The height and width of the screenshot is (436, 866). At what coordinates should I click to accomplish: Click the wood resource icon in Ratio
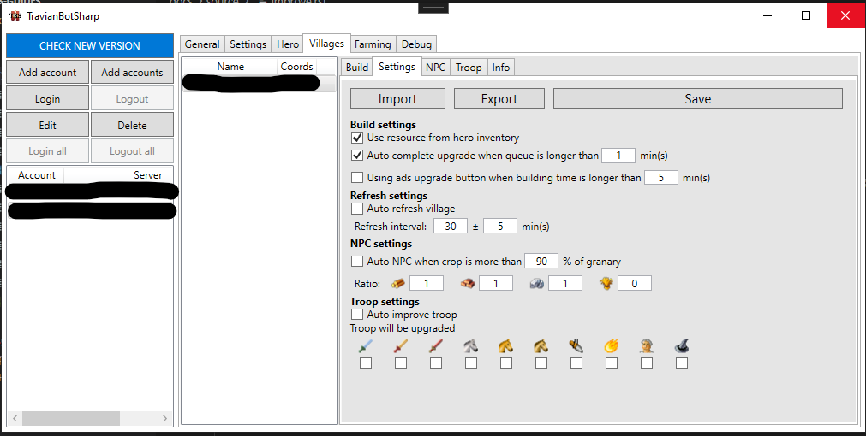coord(397,283)
